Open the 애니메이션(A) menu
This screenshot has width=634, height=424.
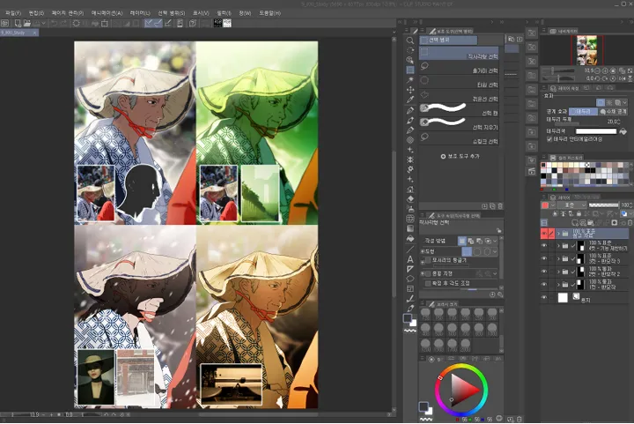pos(107,13)
